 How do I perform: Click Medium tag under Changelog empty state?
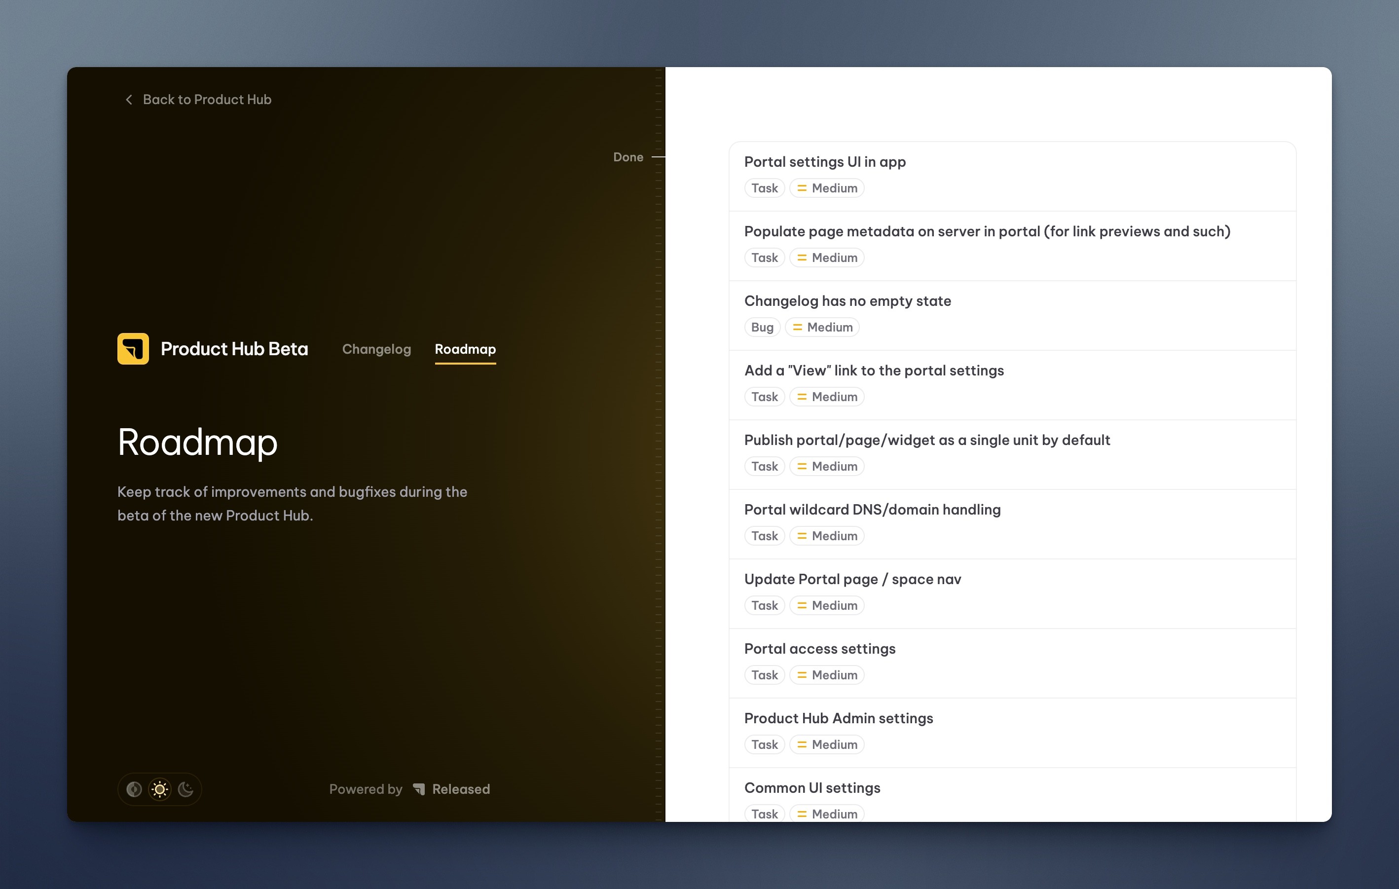click(822, 327)
